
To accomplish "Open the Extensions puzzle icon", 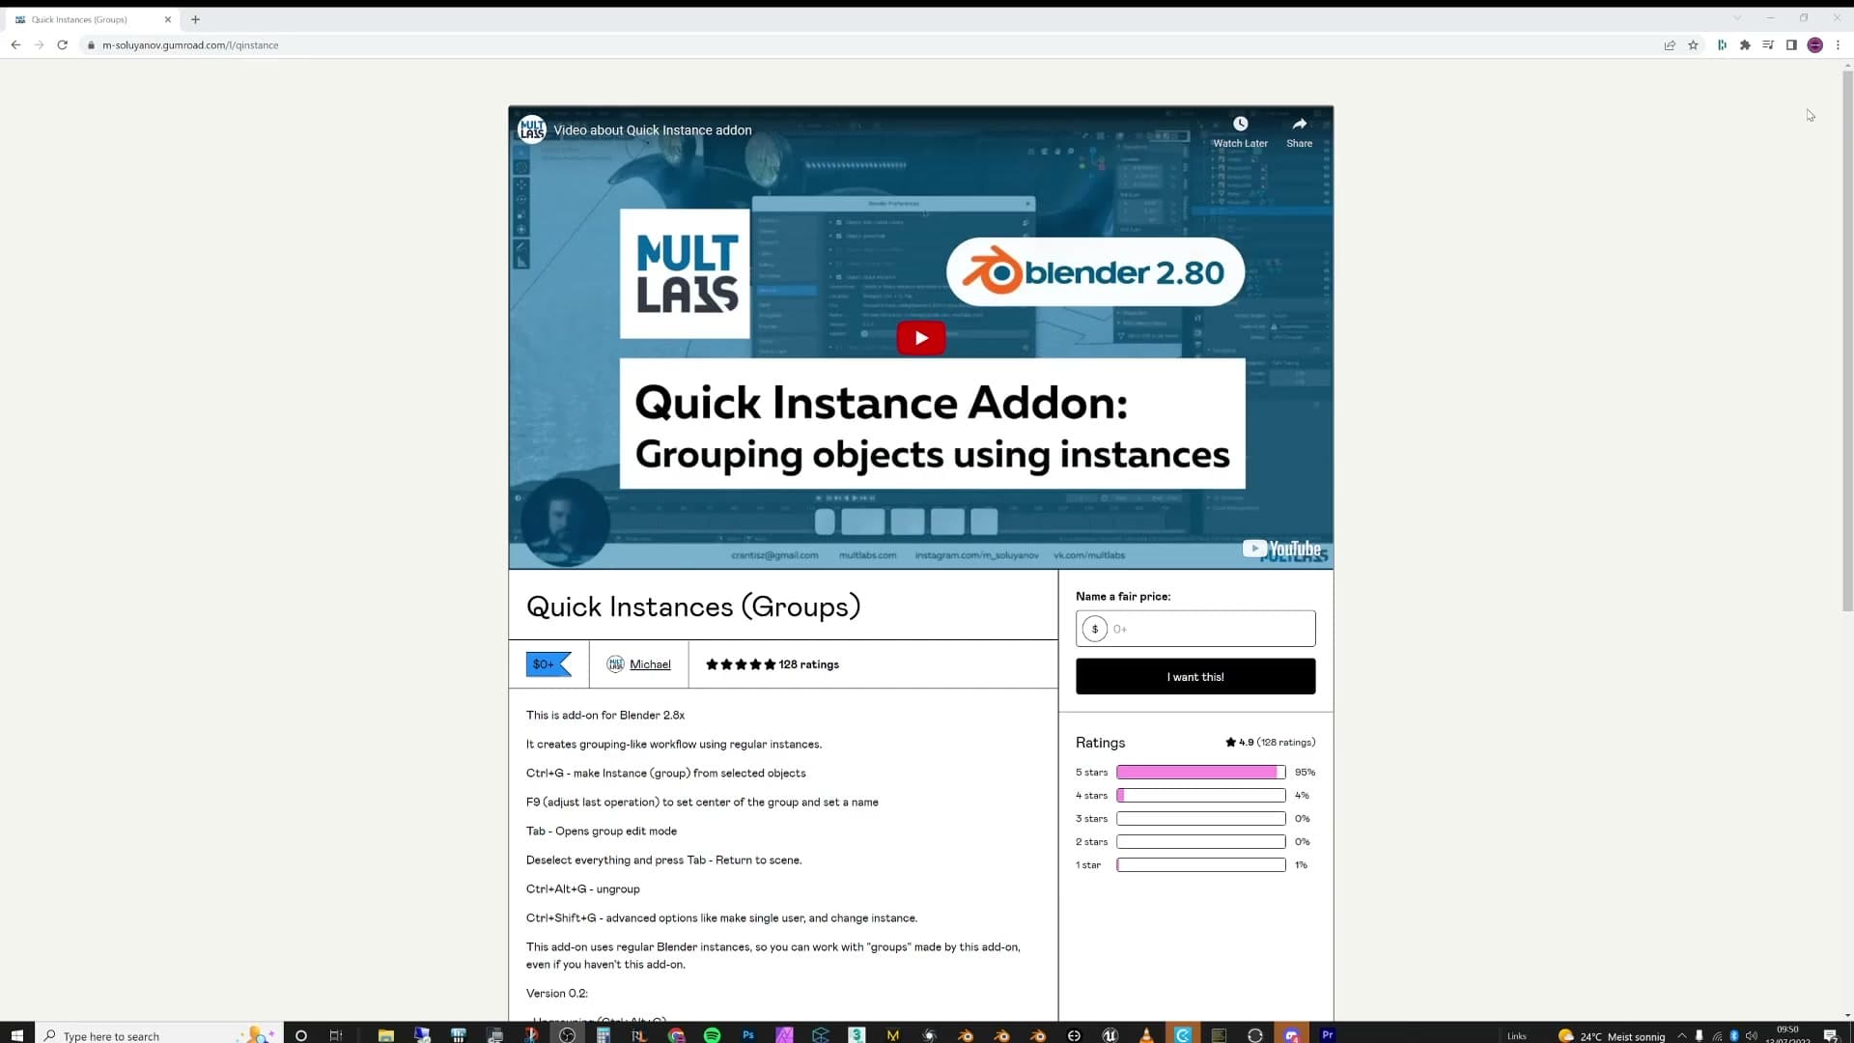I will click(1745, 45).
